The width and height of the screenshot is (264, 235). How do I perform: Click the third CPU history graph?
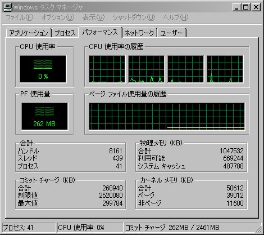tap(185, 69)
